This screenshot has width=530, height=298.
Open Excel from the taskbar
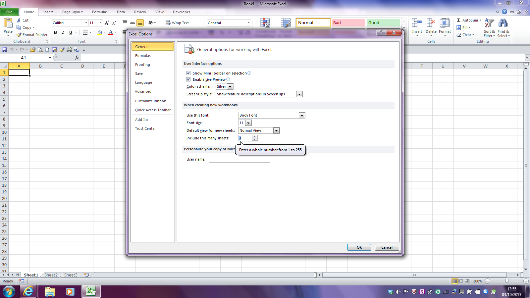click(91, 292)
